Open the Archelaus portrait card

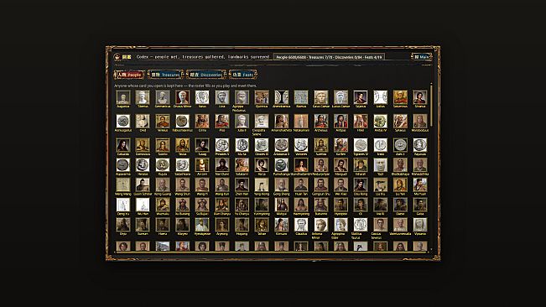click(x=321, y=121)
